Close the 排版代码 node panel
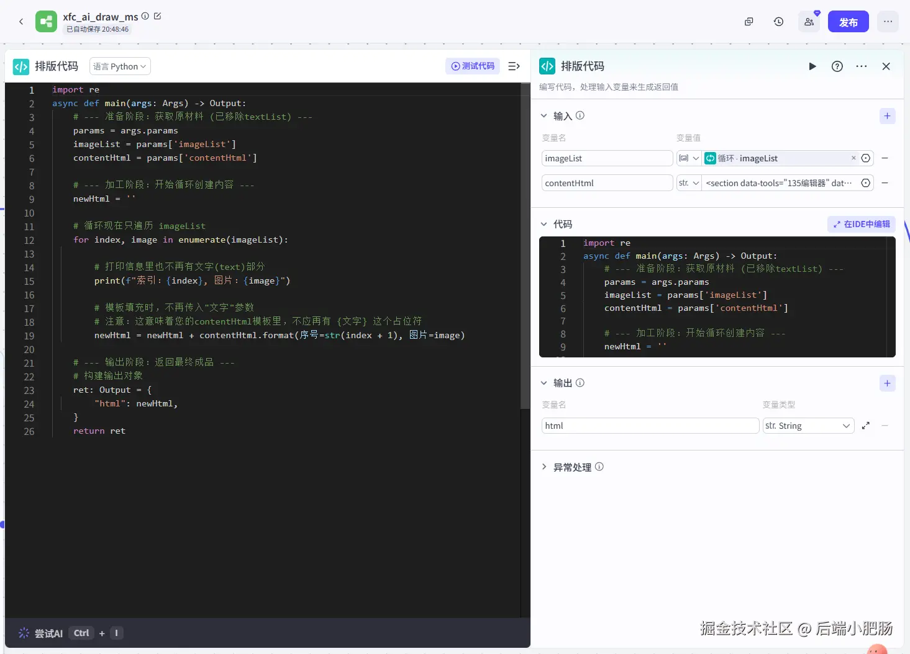910x654 pixels. point(886,66)
